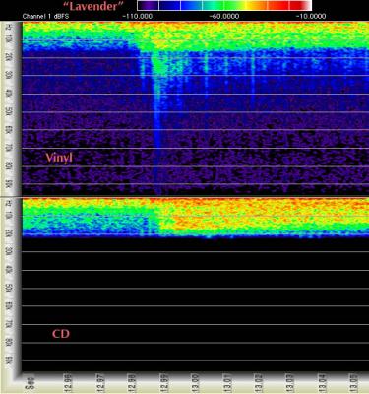Screen dimensions: 369x394
Task: Click the 80k frequency label on Vinyl axis
Action: [9, 164]
